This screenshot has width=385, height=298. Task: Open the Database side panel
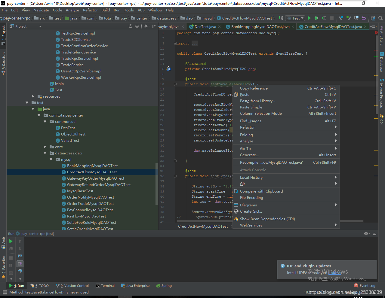point(381,62)
